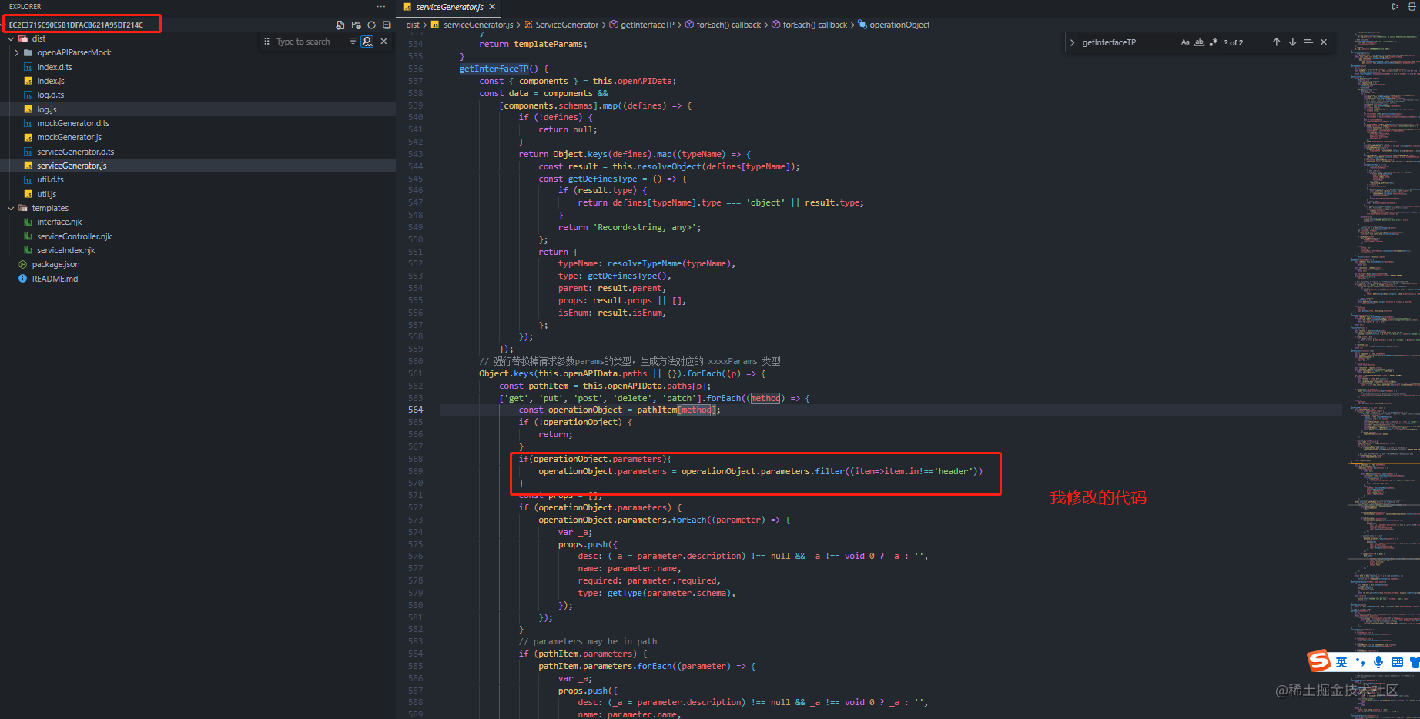1420x719 pixels.
Task: Collapse all folders in Explorer
Action: coord(387,25)
